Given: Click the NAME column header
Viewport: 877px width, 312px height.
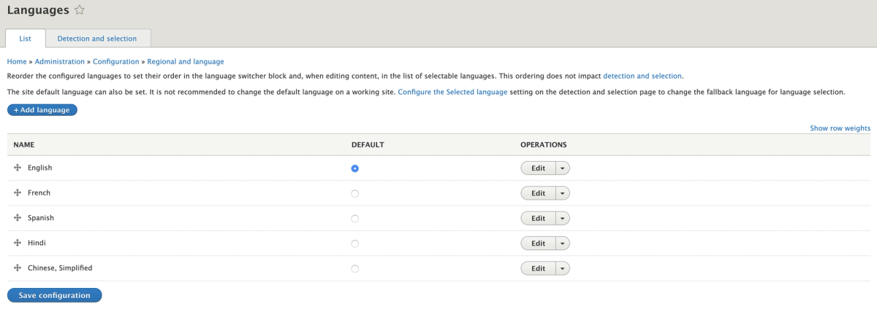Looking at the screenshot, I should click(x=24, y=145).
